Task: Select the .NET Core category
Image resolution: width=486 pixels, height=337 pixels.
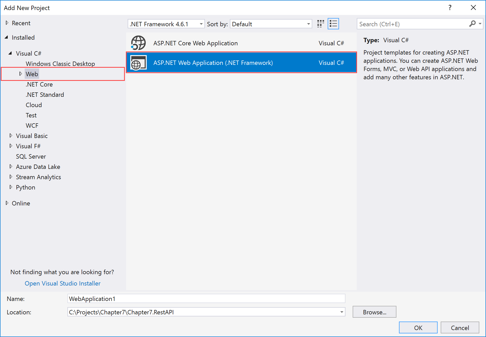Action: tap(39, 84)
